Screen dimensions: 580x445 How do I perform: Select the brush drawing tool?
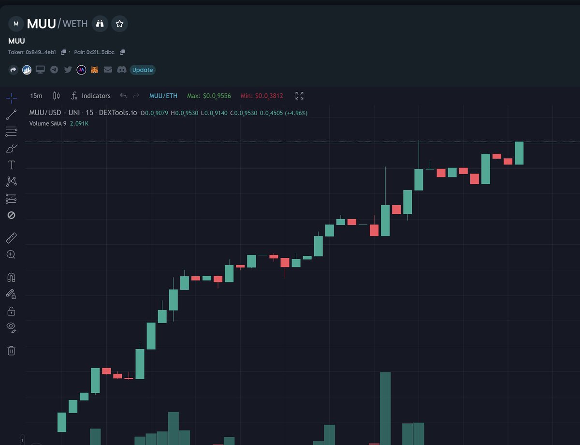tap(12, 148)
